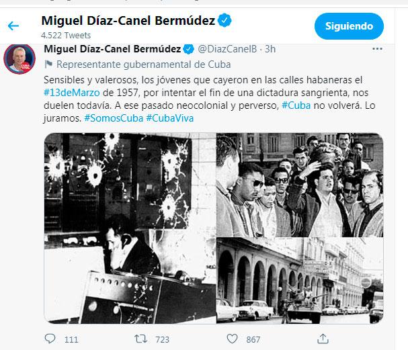The height and width of the screenshot is (350, 408).
Task: Retweet using the retweet arrows icon
Action: (140, 339)
